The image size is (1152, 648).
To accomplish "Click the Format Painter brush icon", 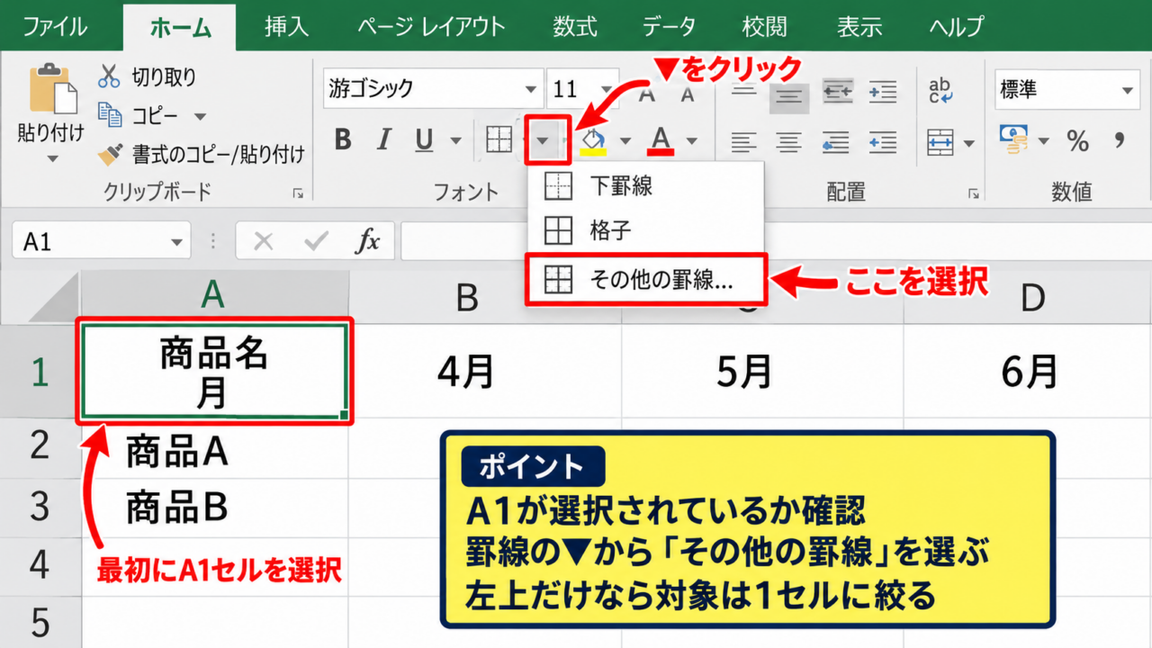I will pyautogui.click(x=109, y=154).
